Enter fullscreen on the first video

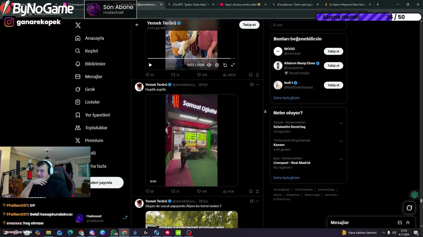tap(233, 65)
